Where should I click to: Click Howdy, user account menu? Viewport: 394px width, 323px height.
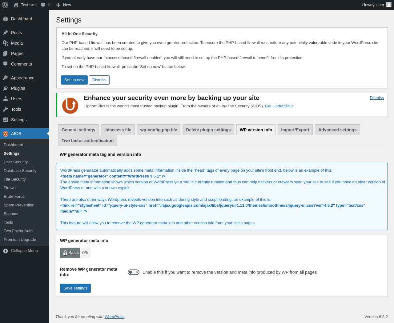pos(376,5)
